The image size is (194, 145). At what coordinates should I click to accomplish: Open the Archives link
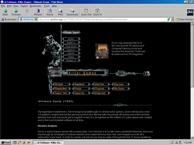point(81,89)
